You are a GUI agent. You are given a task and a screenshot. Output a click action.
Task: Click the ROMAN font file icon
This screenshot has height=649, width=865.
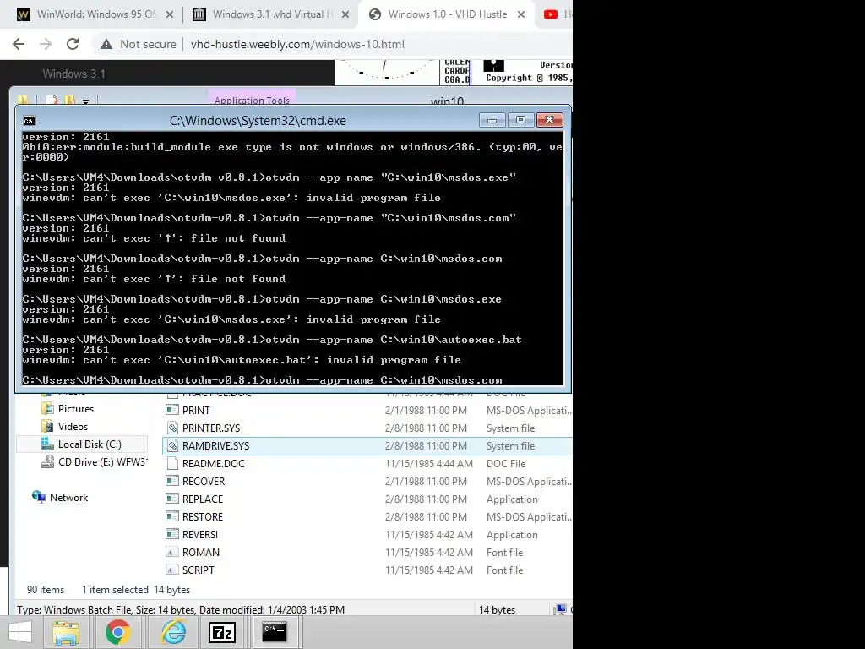click(x=172, y=552)
